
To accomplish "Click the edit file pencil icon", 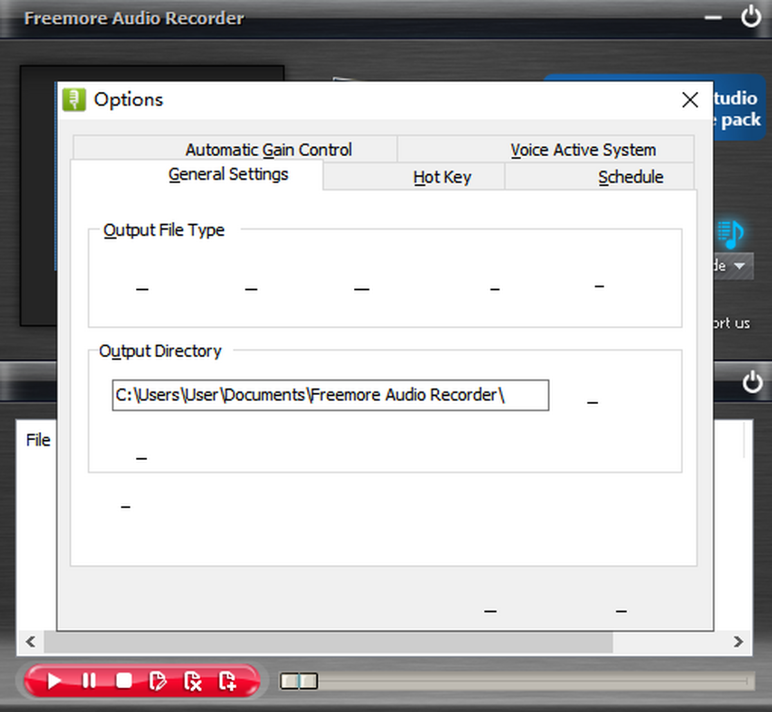I will click(158, 681).
